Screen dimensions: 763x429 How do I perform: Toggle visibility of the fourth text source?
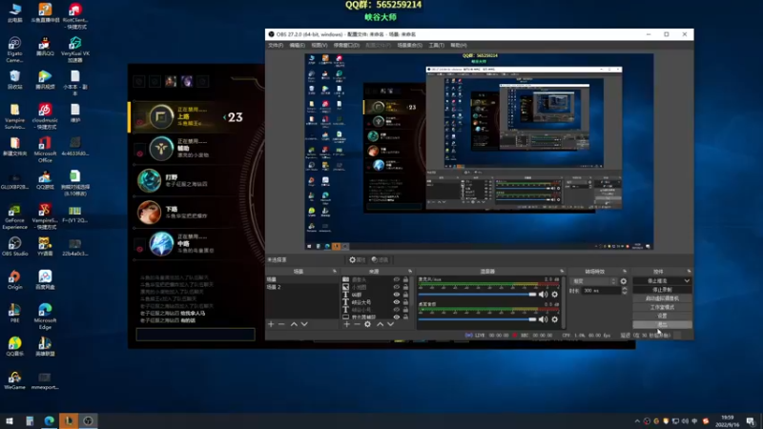click(397, 302)
